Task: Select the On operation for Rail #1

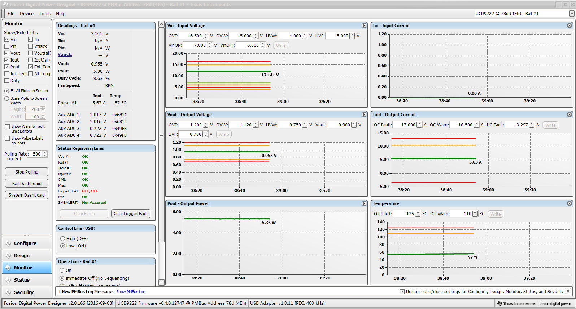Action: pyautogui.click(x=62, y=270)
